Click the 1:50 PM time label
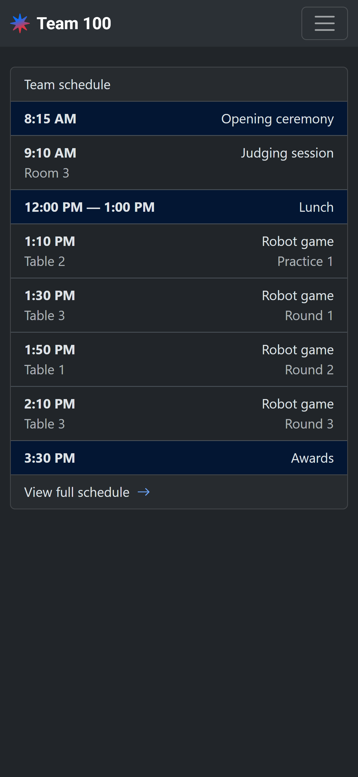358x777 pixels. click(x=50, y=350)
